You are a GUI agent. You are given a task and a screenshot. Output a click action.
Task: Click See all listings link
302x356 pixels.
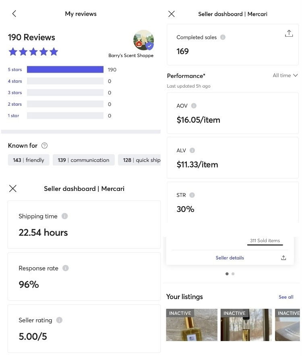point(286,297)
